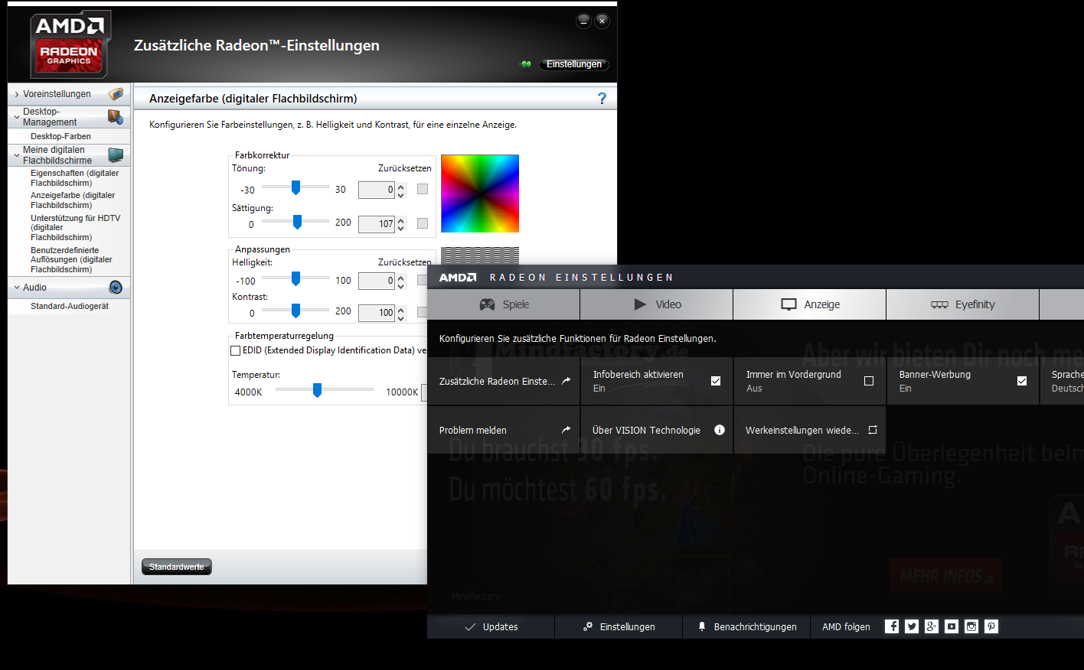The image size is (1084, 670).
Task: Open the help question mark icon
Action: 602,99
